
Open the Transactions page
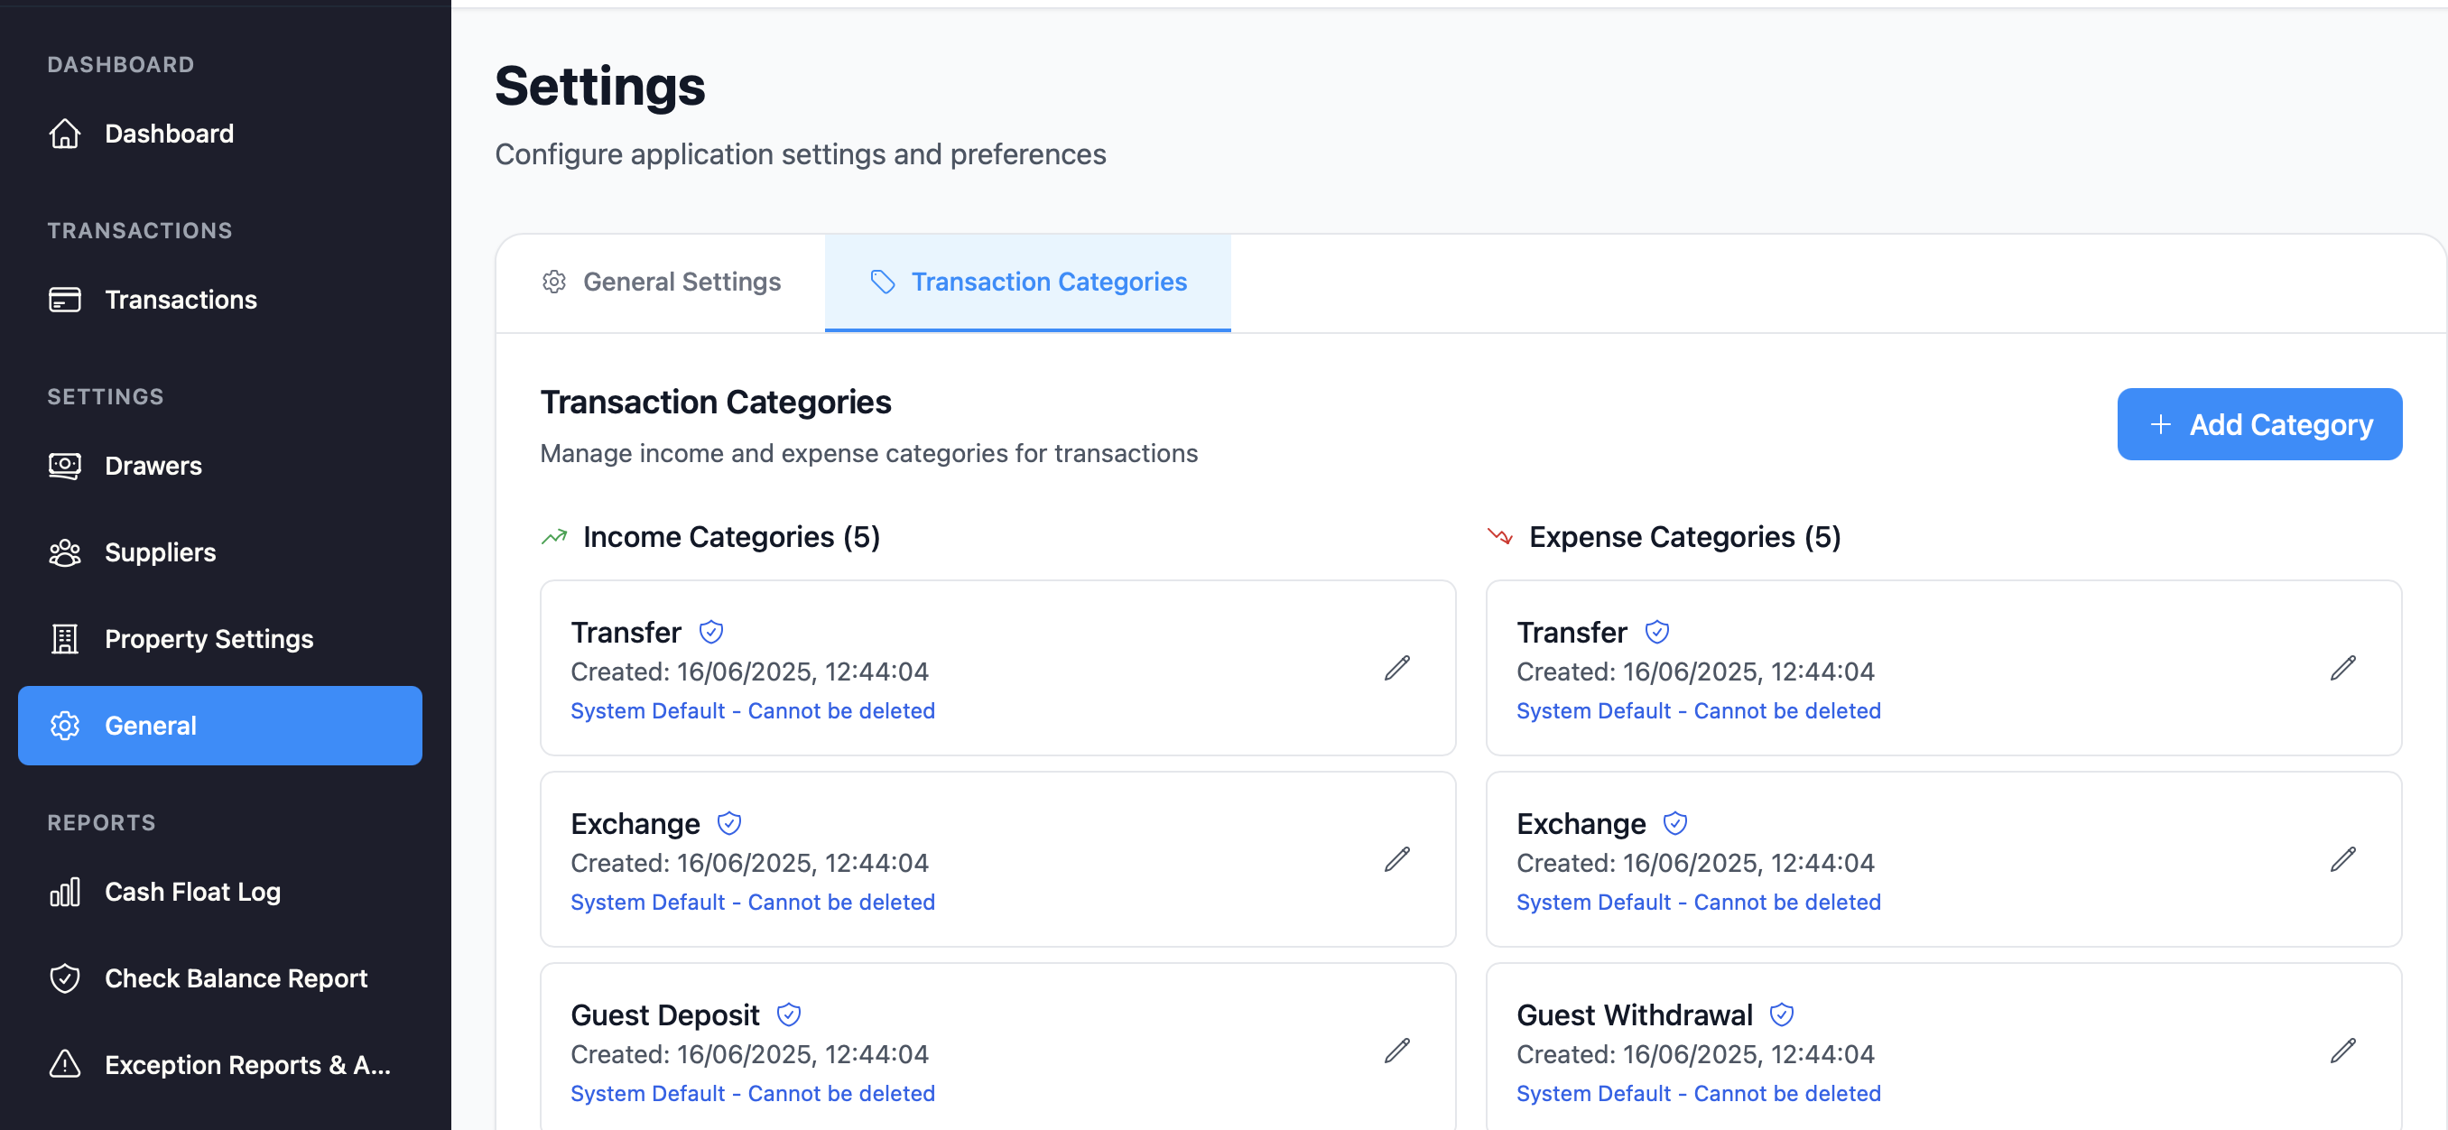pos(180,300)
